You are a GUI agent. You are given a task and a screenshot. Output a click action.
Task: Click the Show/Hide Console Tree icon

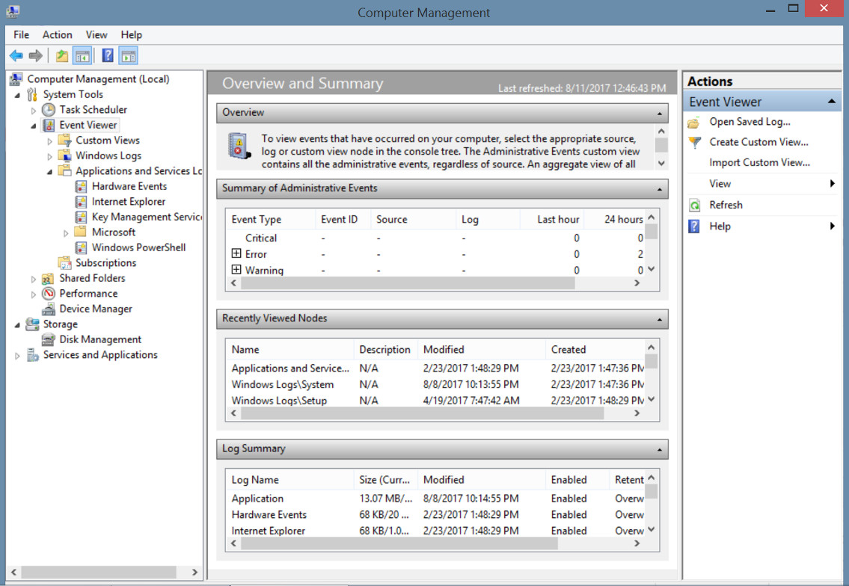tap(82, 56)
